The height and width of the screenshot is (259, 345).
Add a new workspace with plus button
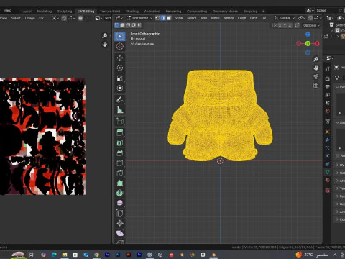click(263, 11)
